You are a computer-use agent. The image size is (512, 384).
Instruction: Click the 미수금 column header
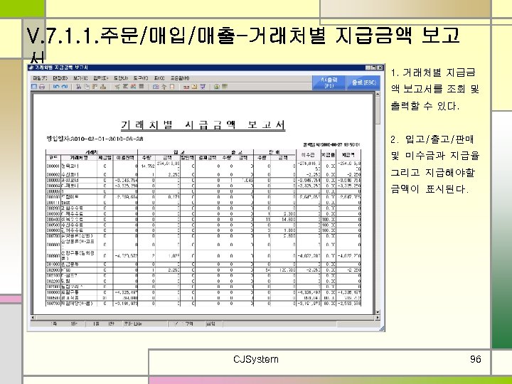click(308, 155)
